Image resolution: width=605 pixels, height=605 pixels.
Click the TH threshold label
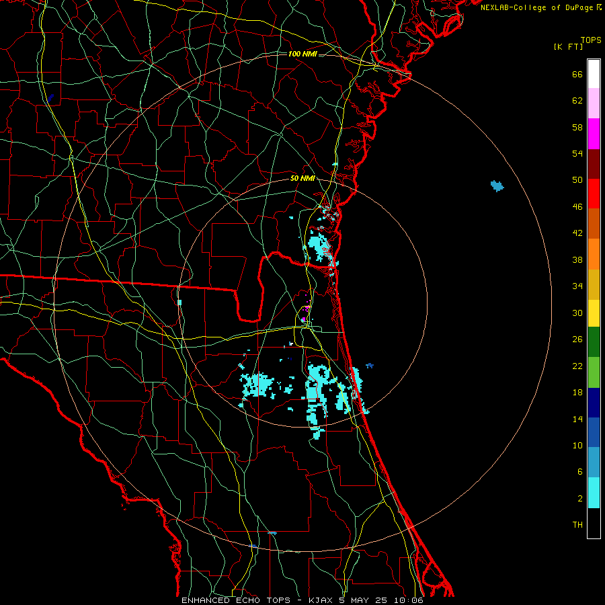(x=577, y=525)
